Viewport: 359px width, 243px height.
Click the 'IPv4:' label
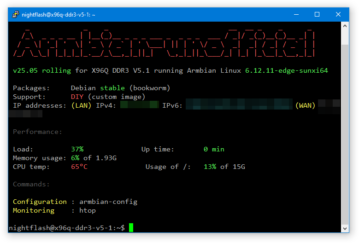[106, 105]
